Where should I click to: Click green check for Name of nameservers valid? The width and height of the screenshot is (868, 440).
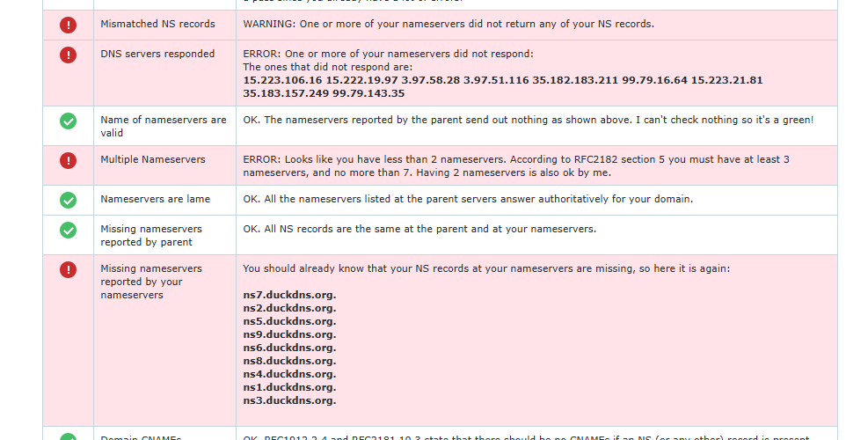point(68,121)
